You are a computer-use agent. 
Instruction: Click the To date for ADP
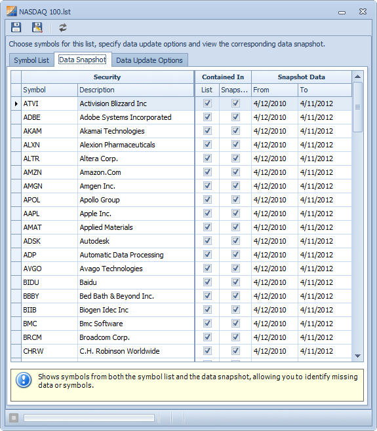(x=325, y=255)
